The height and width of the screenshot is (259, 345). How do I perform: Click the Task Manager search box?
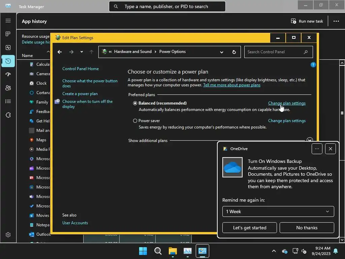tap(167, 6)
